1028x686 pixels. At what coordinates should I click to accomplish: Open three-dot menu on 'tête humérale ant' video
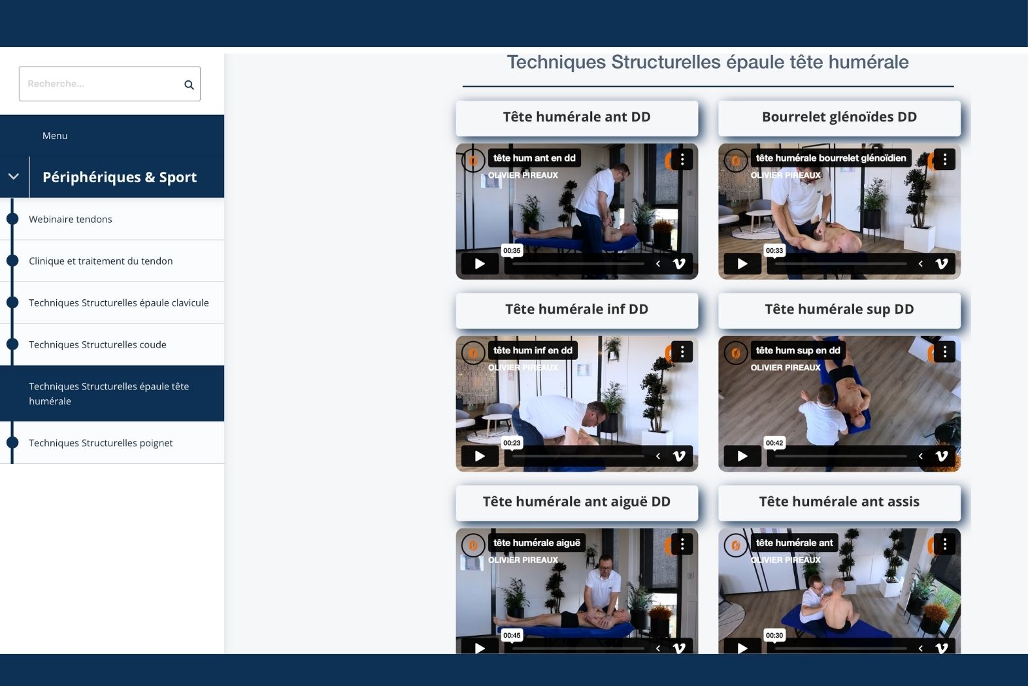944,544
